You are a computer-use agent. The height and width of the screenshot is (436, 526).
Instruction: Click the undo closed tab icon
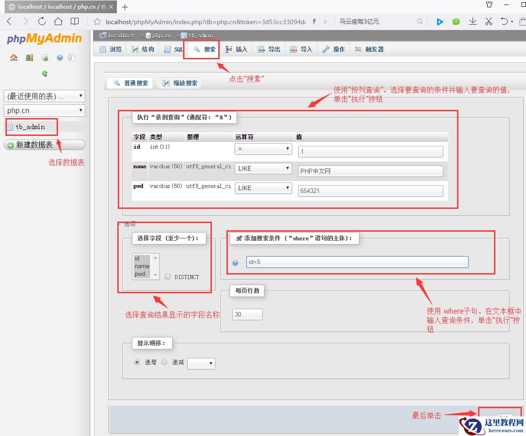tap(504, 21)
